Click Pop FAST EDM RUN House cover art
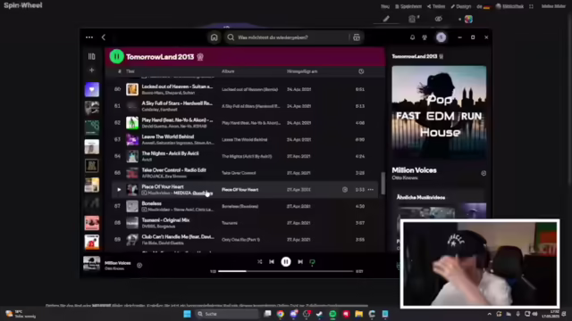This screenshot has width=572, height=321. click(439, 112)
